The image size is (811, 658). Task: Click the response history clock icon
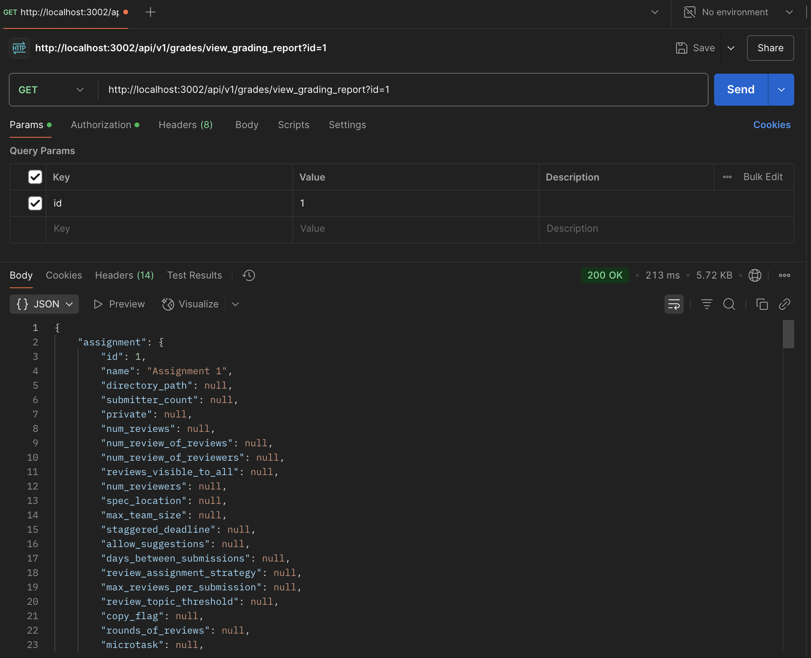point(249,275)
